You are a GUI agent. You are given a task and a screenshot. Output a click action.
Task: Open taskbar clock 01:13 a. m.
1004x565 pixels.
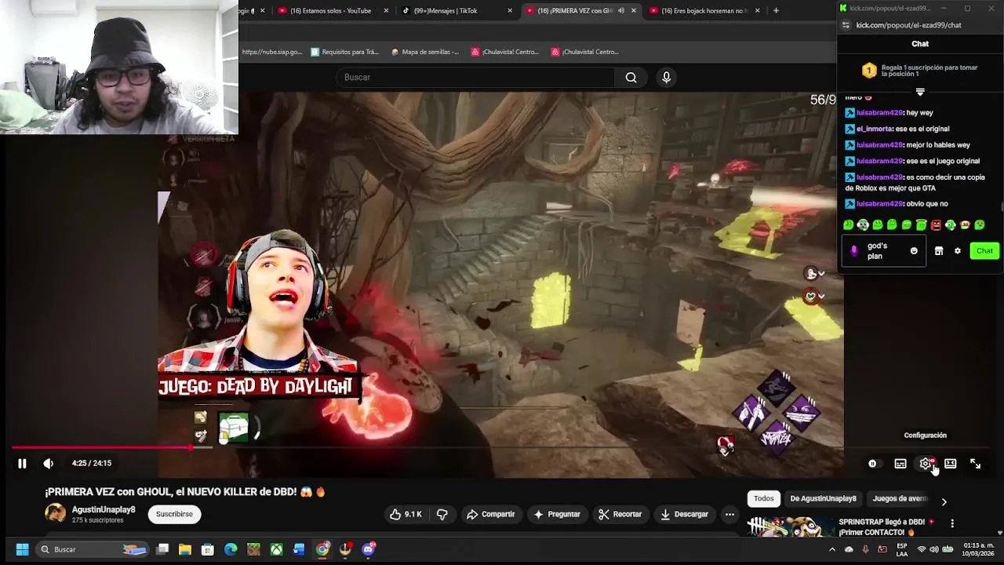(978, 549)
